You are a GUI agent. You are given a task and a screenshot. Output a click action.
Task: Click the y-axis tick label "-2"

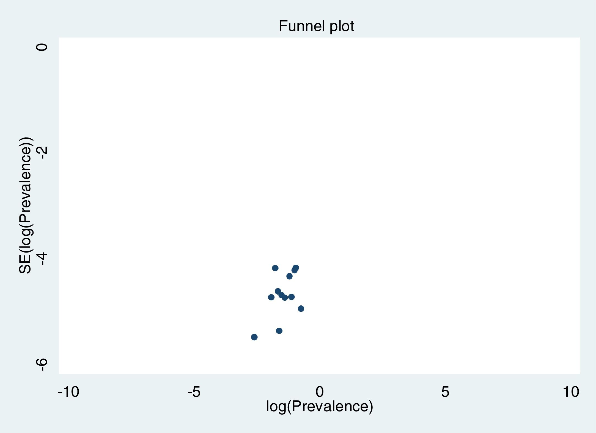42,152
